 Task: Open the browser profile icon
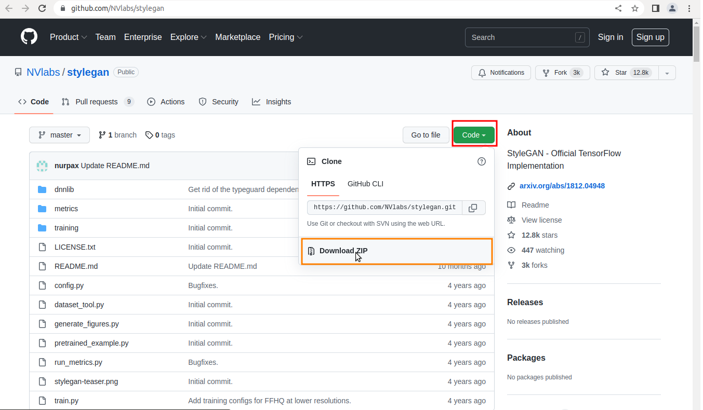coord(672,8)
